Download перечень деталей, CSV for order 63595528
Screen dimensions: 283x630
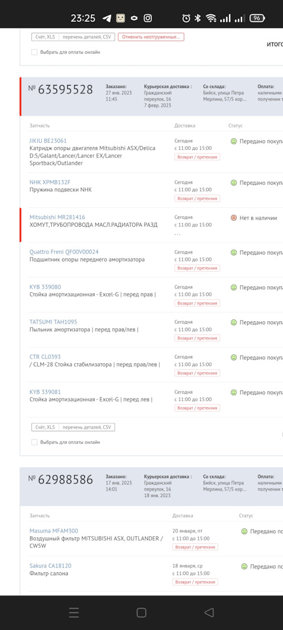click(x=87, y=427)
